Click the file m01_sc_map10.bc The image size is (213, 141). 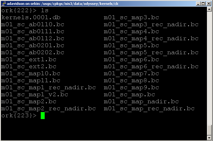(31, 73)
